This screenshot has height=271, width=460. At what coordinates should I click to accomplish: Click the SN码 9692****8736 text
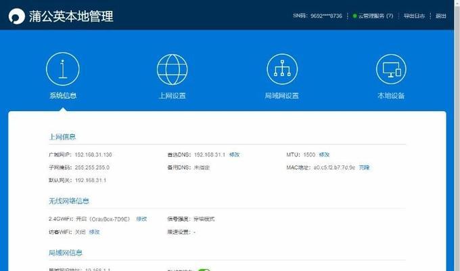click(317, 16)
